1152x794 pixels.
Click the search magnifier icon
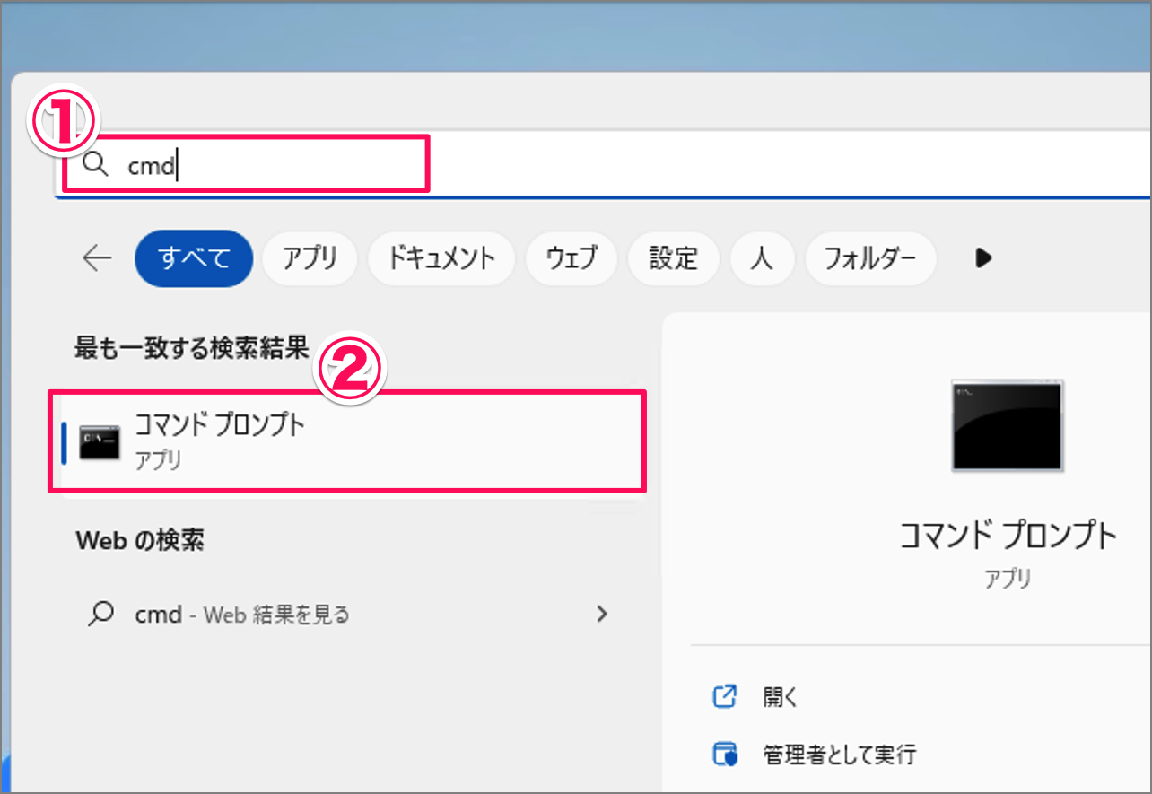pos(94,165)
